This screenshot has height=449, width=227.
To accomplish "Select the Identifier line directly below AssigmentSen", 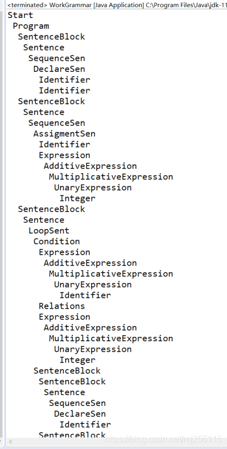I will point(64,145).
